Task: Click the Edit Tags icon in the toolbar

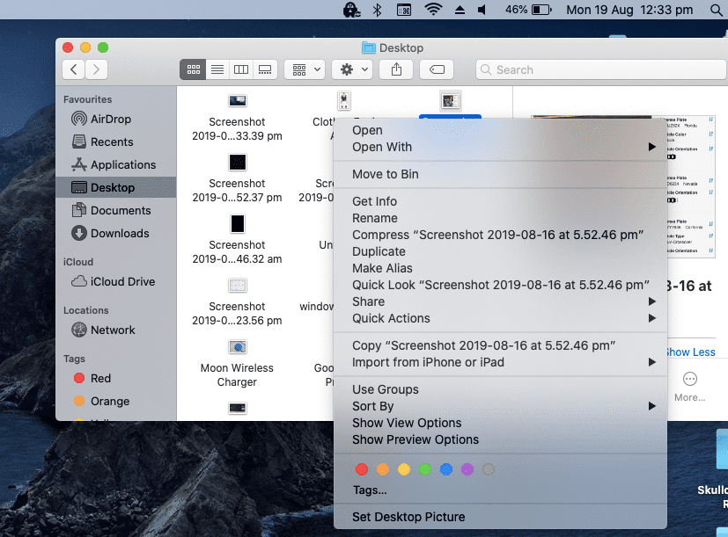Action: [437, 69]
